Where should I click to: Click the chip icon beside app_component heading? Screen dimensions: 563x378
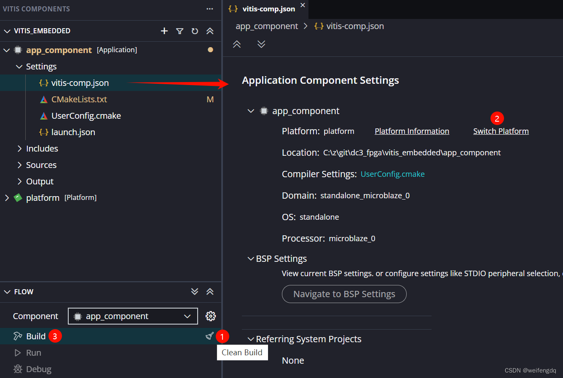[264, 111]
